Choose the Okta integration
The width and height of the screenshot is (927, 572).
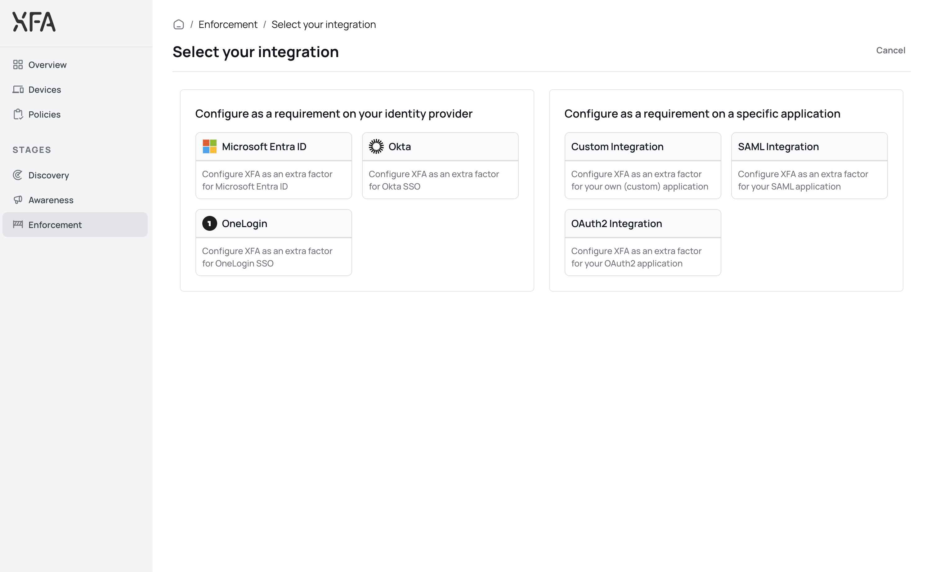(440, 166)
